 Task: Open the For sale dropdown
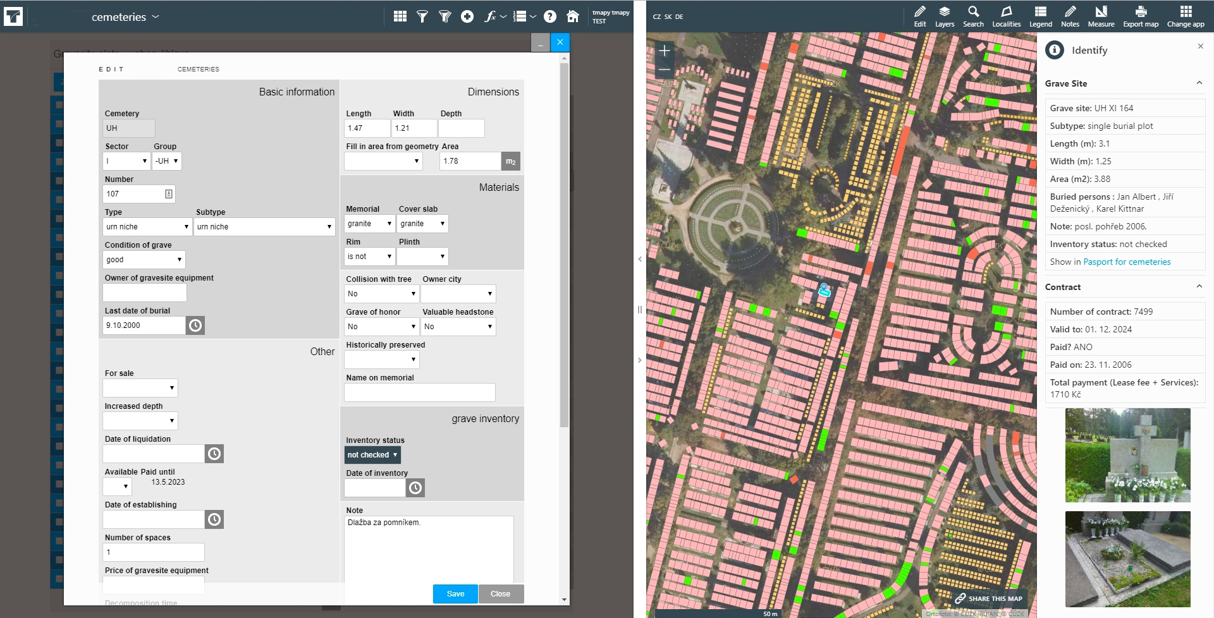click(140, 388)
